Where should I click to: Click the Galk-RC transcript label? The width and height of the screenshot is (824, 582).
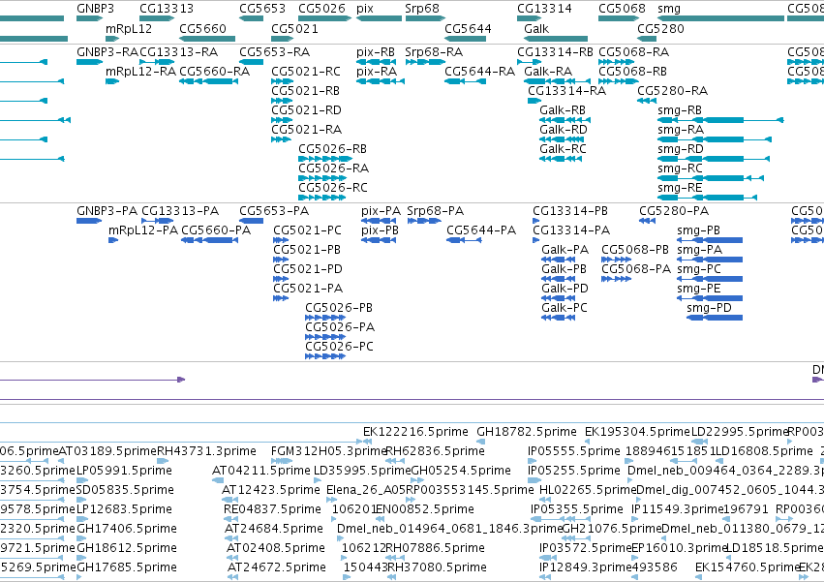click(x=563, y=149)
